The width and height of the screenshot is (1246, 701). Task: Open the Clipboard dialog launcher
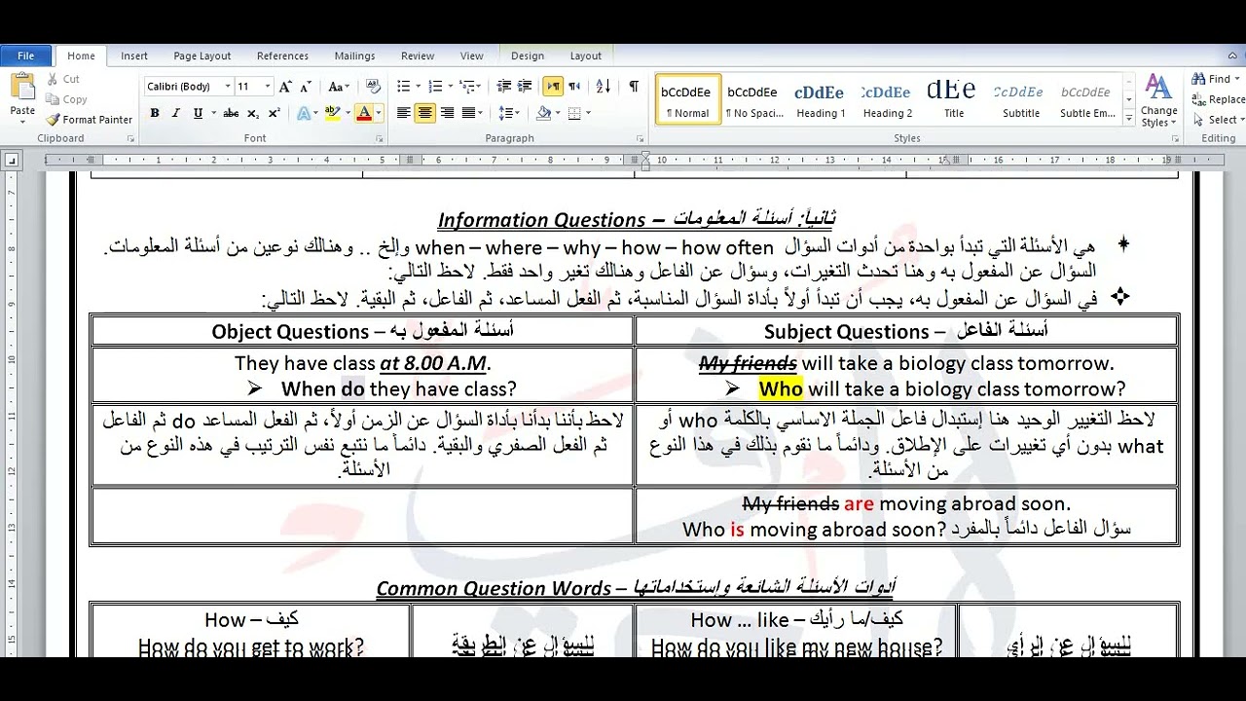[x=130, y=139]
